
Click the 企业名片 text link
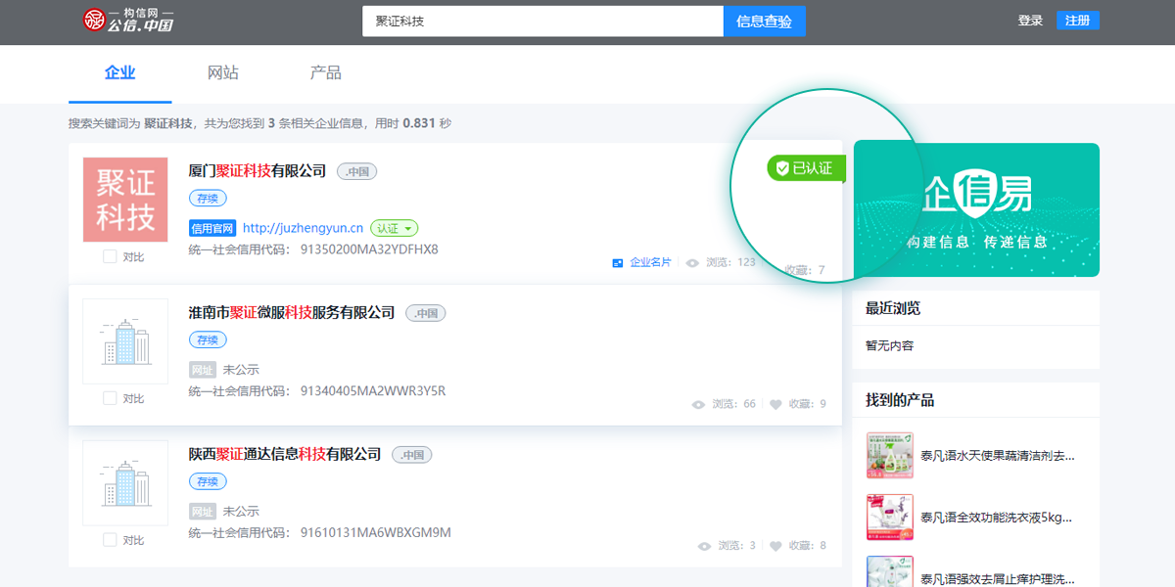tap(650, 263)
